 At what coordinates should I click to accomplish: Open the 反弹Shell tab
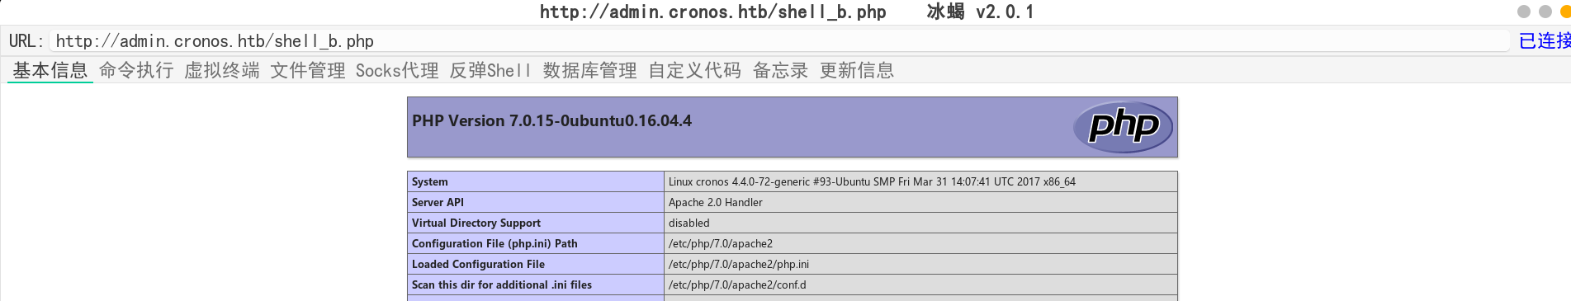[490, 71]
